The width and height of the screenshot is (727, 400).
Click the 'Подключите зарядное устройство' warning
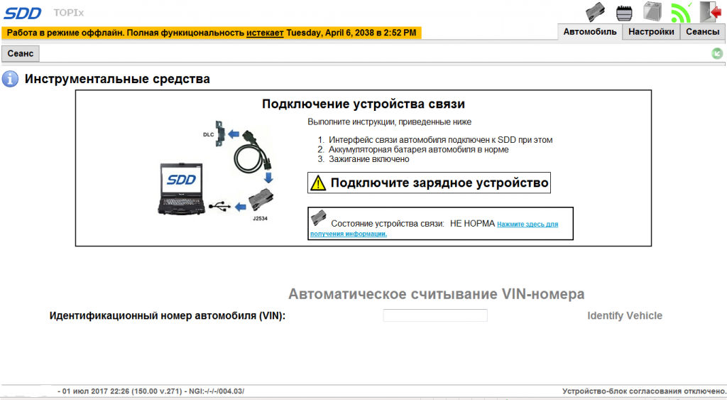click(x=429, y=183)
